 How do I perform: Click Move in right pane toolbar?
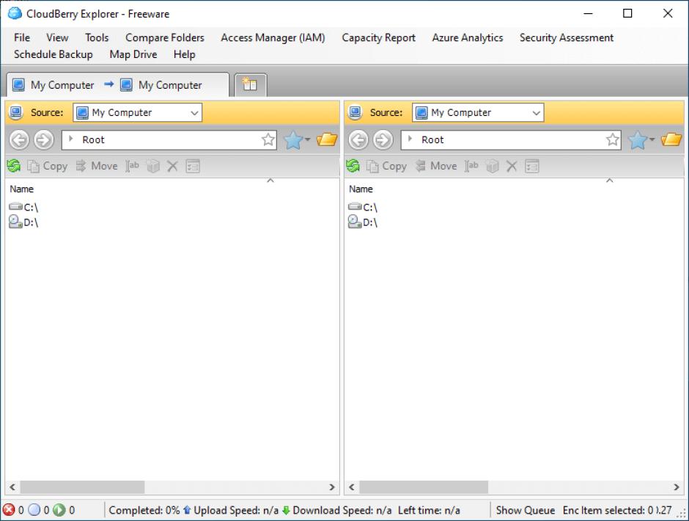coord(435,166)
